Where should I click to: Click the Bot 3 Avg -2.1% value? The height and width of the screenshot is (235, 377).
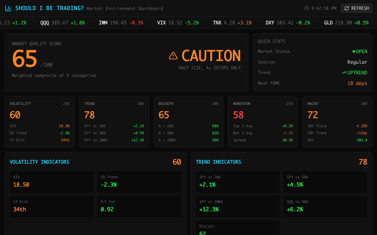pyautogui.click(x=287, y=133)
